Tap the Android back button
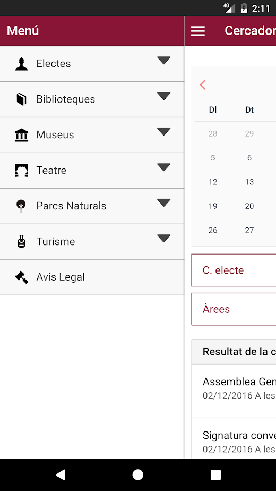This screenshot has width=276, height=491. tap(61, 475)
